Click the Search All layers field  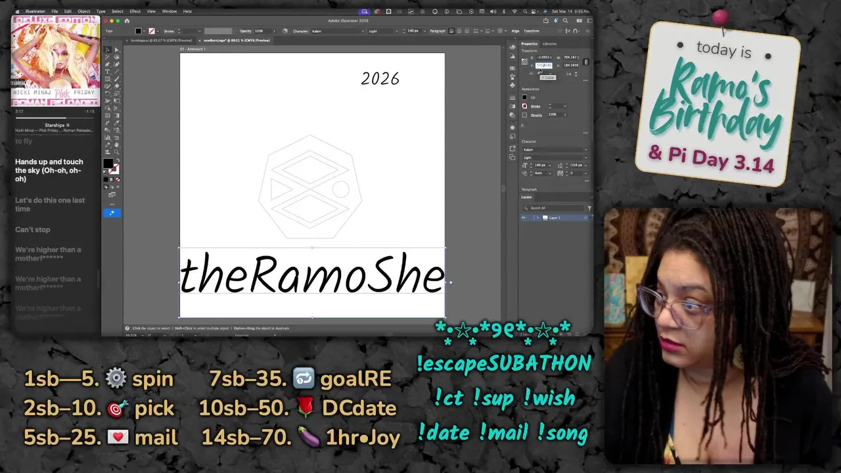click(x=553, y=208)
